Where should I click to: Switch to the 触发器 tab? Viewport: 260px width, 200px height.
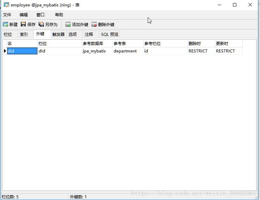point(58,35)
